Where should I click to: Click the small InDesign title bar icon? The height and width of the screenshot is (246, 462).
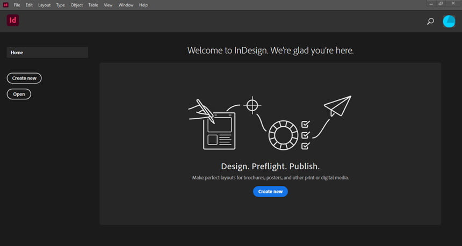5,5
